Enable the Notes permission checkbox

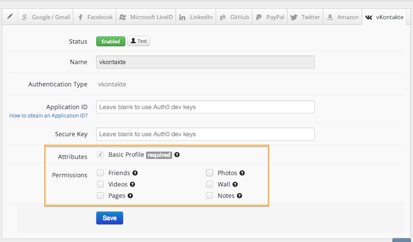click(x=209, y=195)
